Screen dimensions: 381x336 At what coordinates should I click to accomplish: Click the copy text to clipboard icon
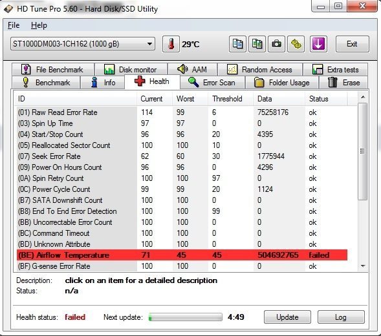tap(237, 44)
